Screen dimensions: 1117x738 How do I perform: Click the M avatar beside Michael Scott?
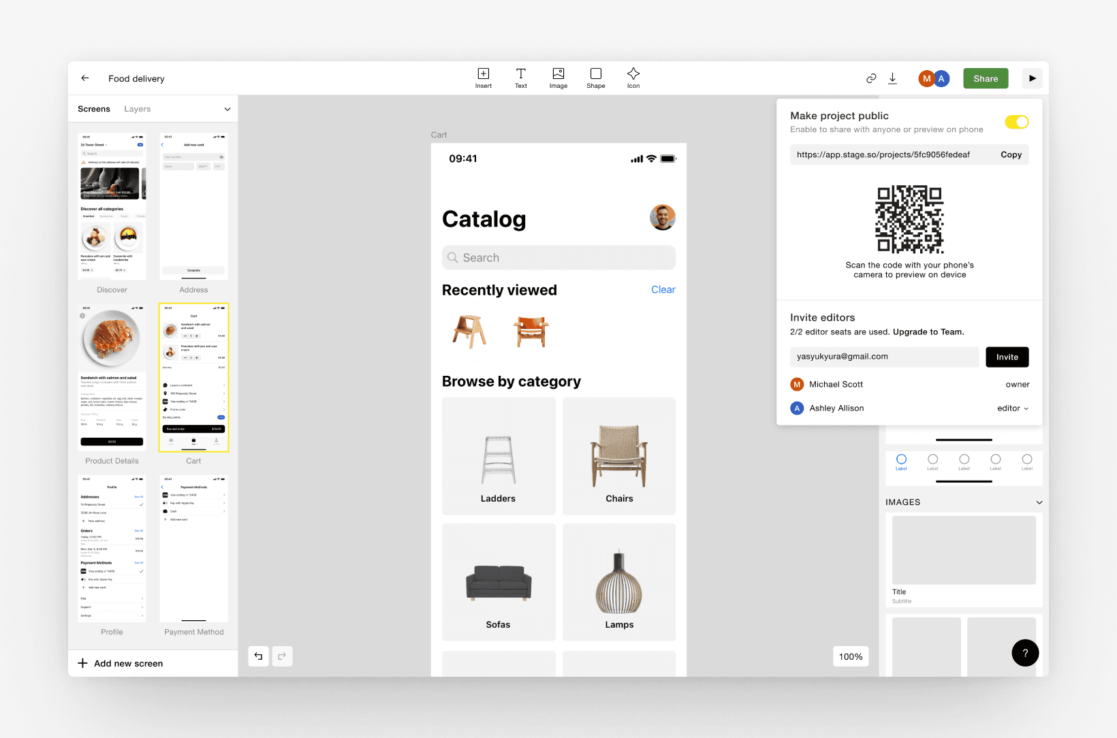[797, 384]
